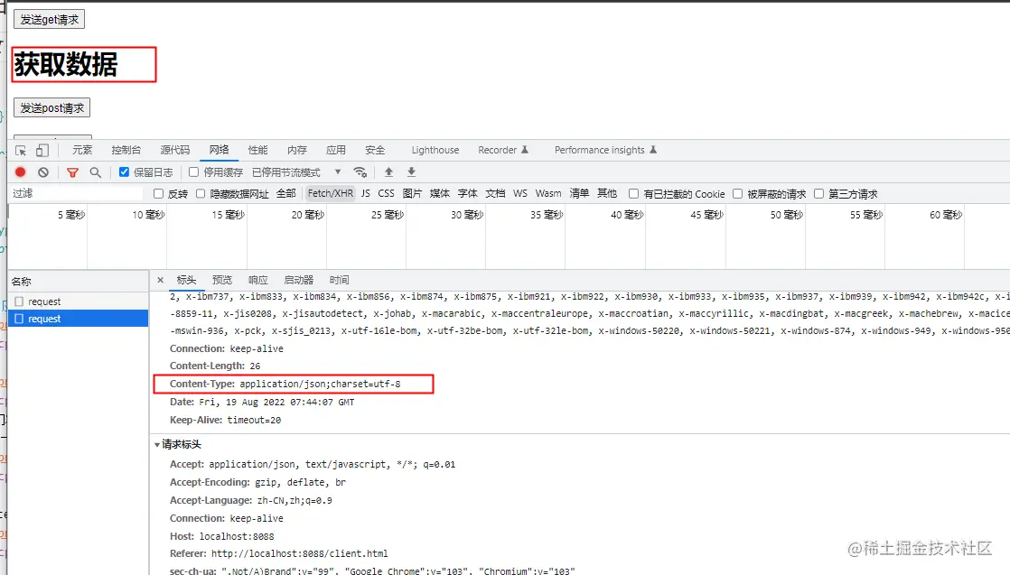Image resolution: width=1010 pixels, height=575 pixels.
Task: Click the 'Host: localhost:8088' header line
Action: tap(221, 536)
